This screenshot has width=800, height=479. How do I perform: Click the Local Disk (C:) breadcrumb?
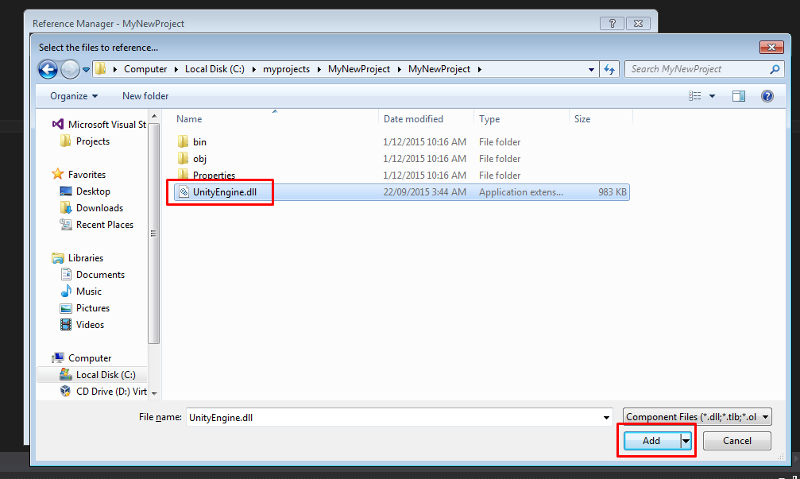point(214,69)
